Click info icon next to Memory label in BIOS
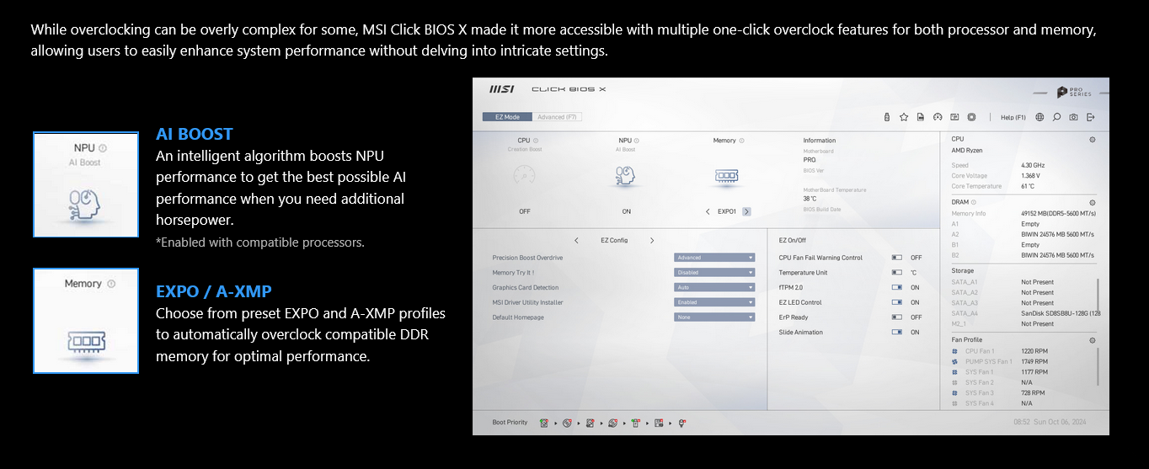1149x469 pixels. pos(742,141)
